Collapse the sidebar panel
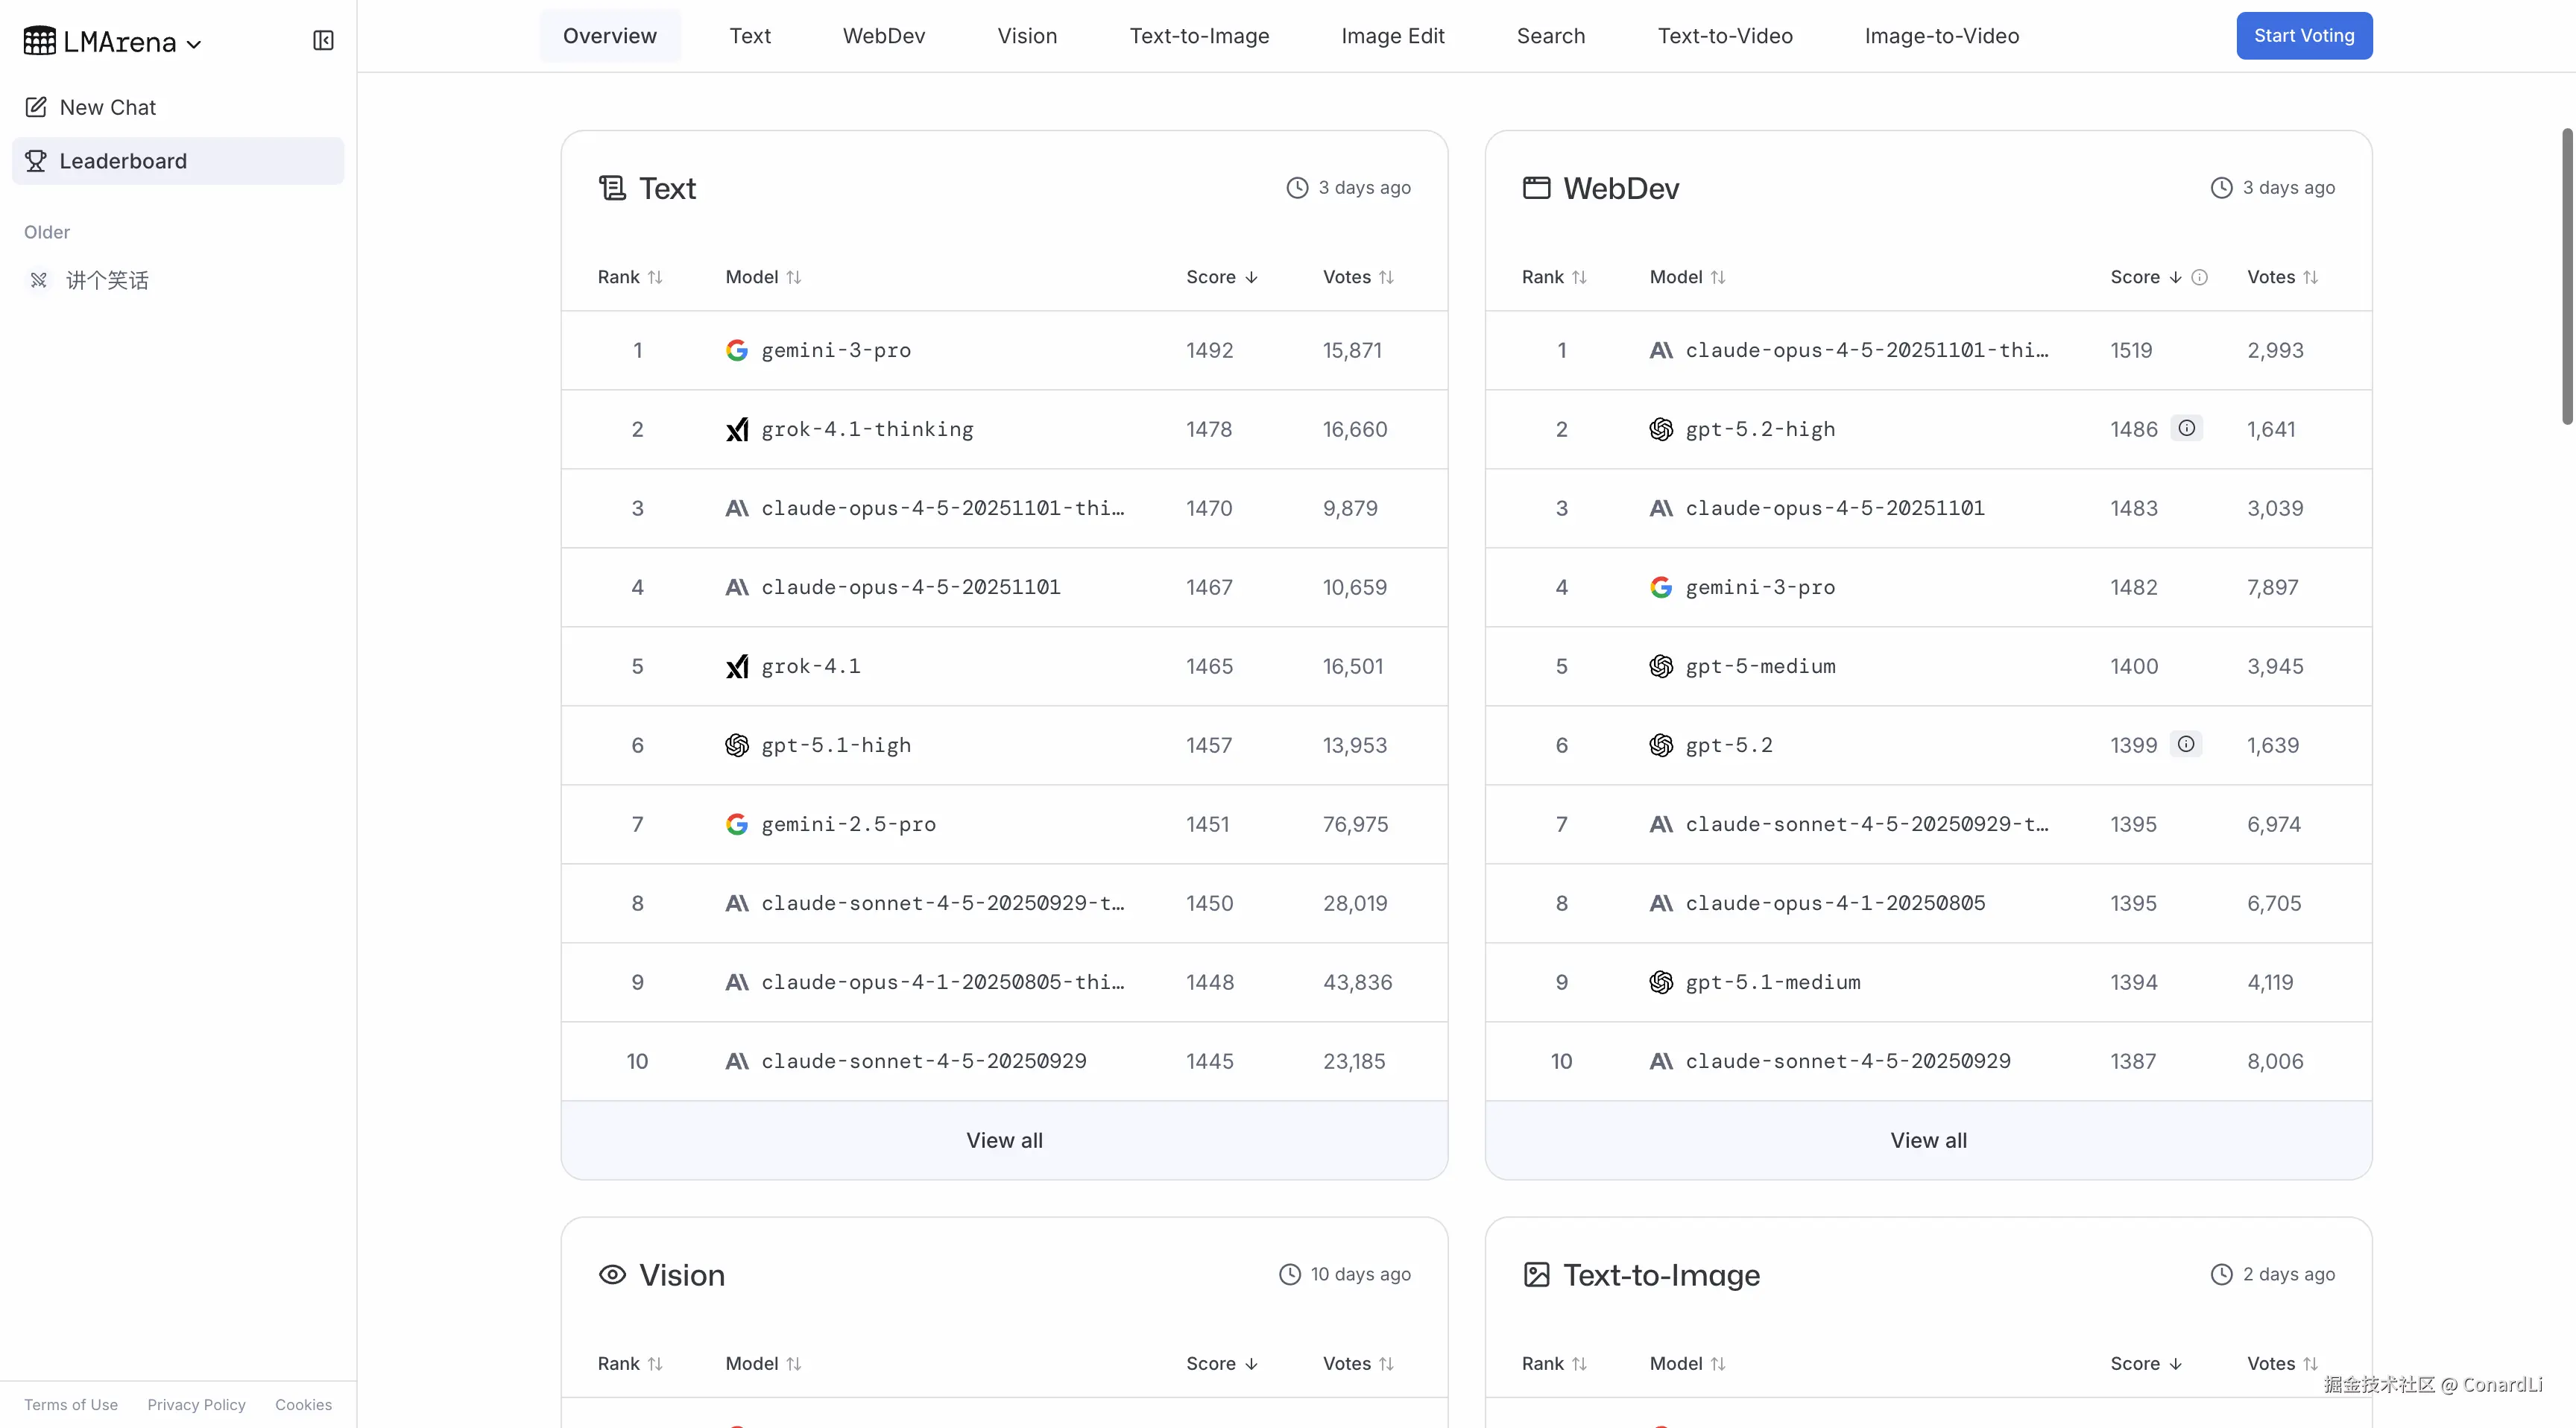 (x=323, y=41)
